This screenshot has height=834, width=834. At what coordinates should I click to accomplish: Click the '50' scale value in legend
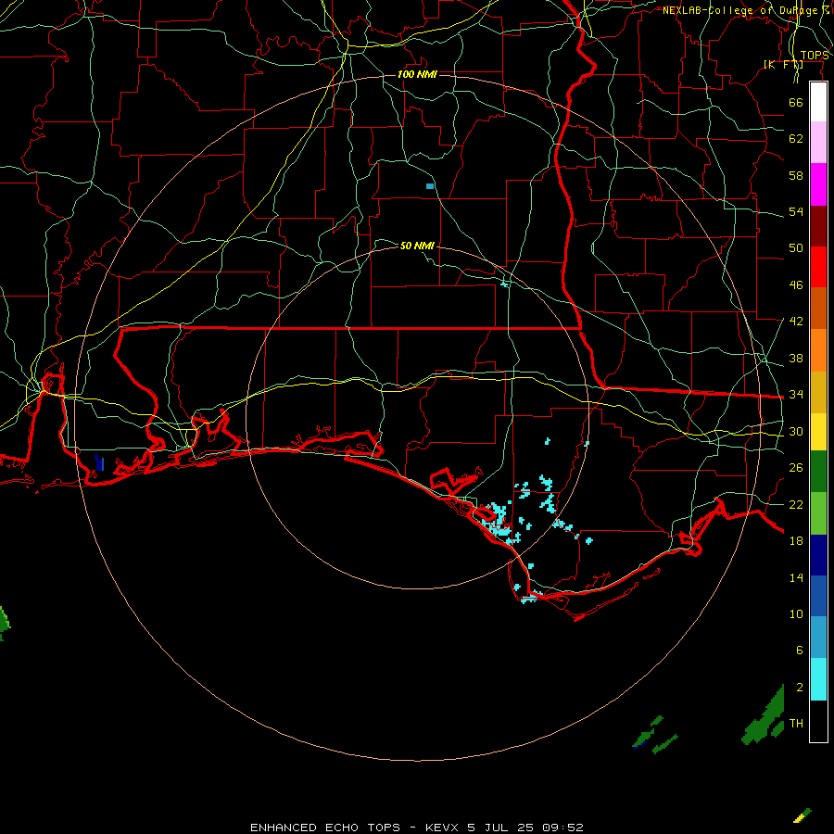pos(796,248)
